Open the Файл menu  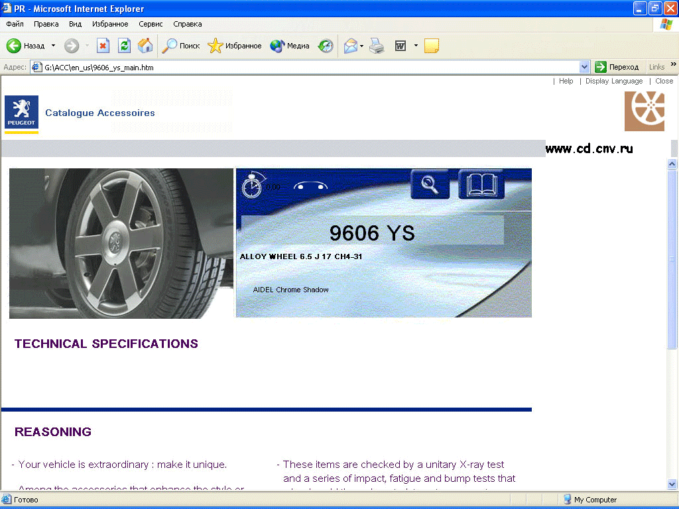15,24
